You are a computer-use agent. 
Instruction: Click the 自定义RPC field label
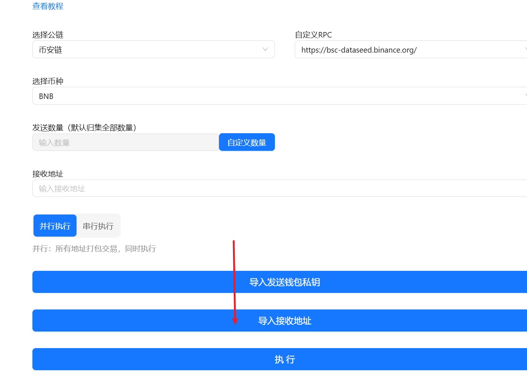[313, 35]
